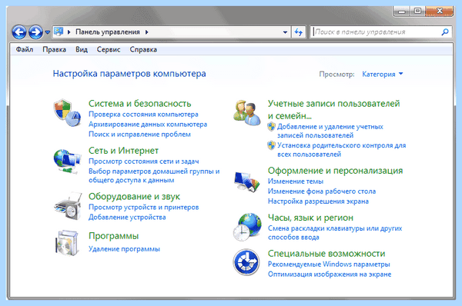Click the Hardware and Sound printer icon

(68, 206)
